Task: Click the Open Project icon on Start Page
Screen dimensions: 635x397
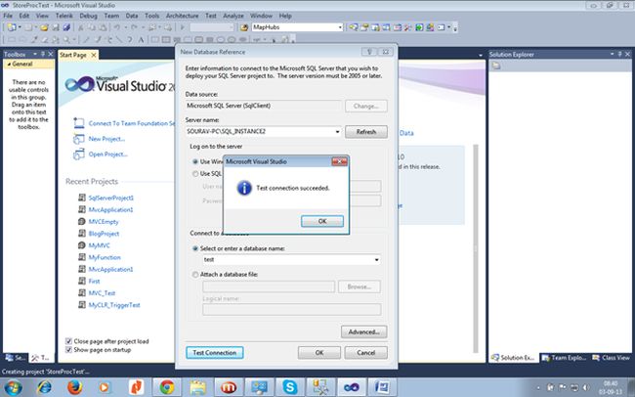Action: [x=79, y=154]
